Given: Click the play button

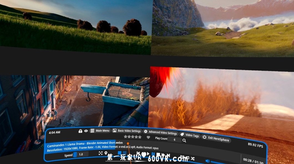Looking at the screenshot, I should pos(148,154).
